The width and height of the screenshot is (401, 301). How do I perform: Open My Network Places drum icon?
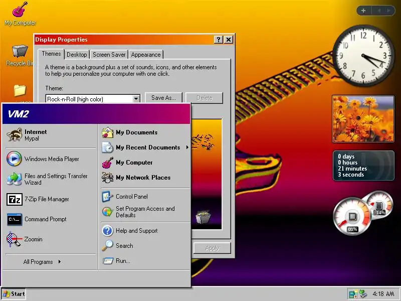pyautogui.click(x=145, y=178)
